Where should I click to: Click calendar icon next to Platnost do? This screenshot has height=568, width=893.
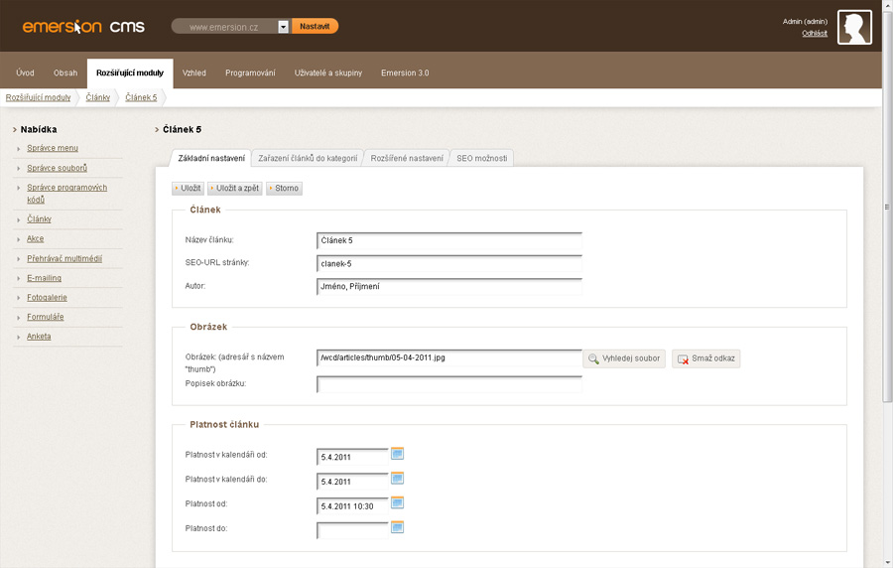tap(398, 527)
